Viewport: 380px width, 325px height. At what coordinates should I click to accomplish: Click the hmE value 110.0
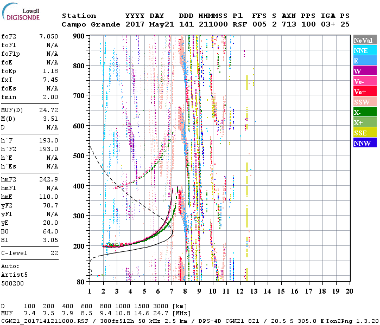tap(48, 197)
